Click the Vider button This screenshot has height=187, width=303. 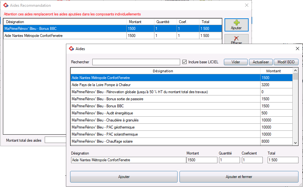[235, 62]
